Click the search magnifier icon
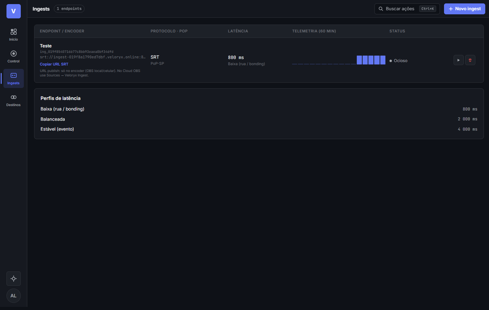 381,9
